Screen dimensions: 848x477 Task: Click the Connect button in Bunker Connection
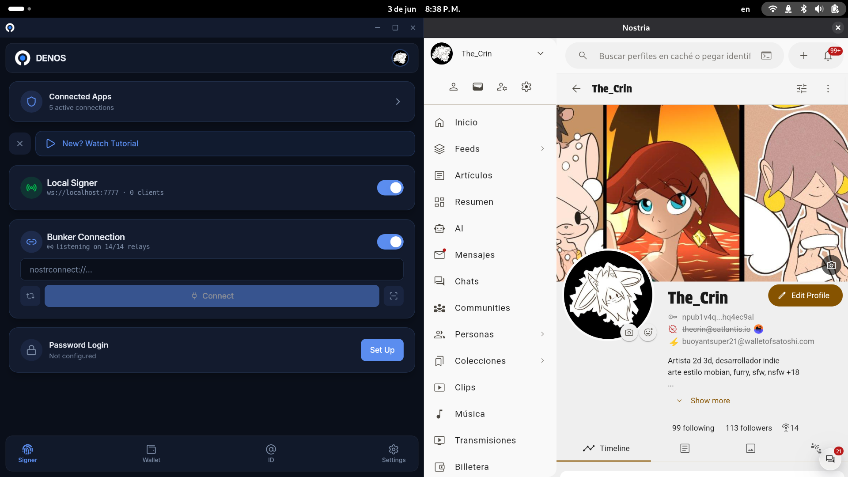point(212,296)
